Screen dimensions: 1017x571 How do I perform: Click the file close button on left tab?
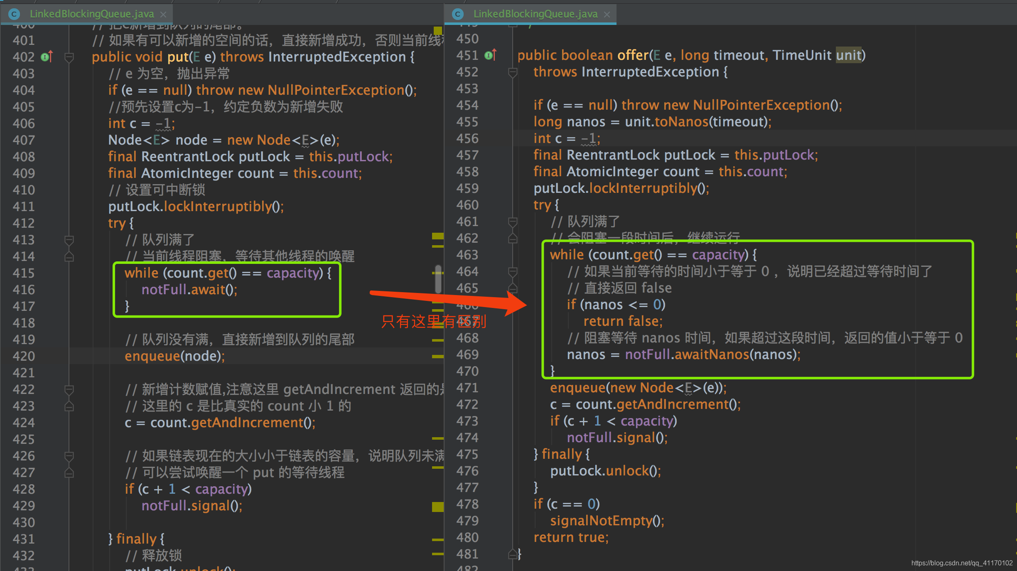point(163,10)
